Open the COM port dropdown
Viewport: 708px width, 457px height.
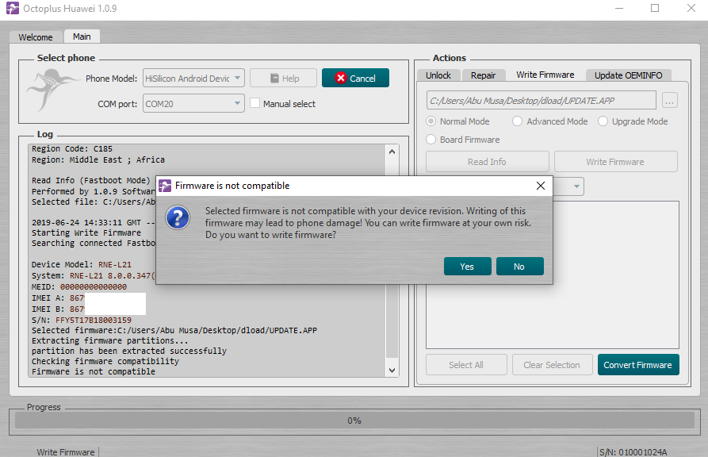point(193,103)
